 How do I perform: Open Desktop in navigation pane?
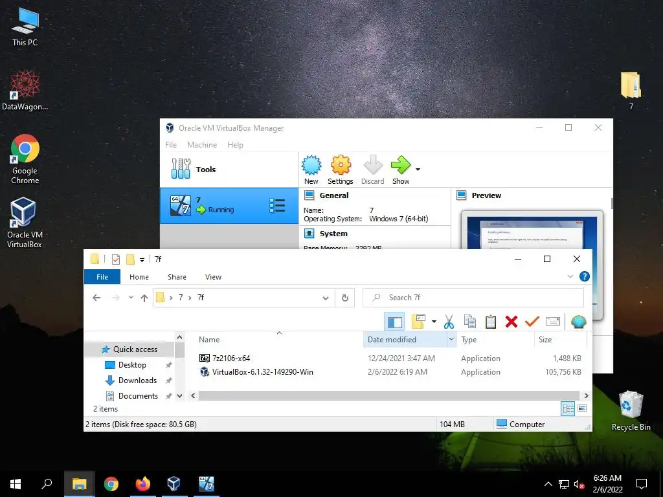[x=132, y=365]
